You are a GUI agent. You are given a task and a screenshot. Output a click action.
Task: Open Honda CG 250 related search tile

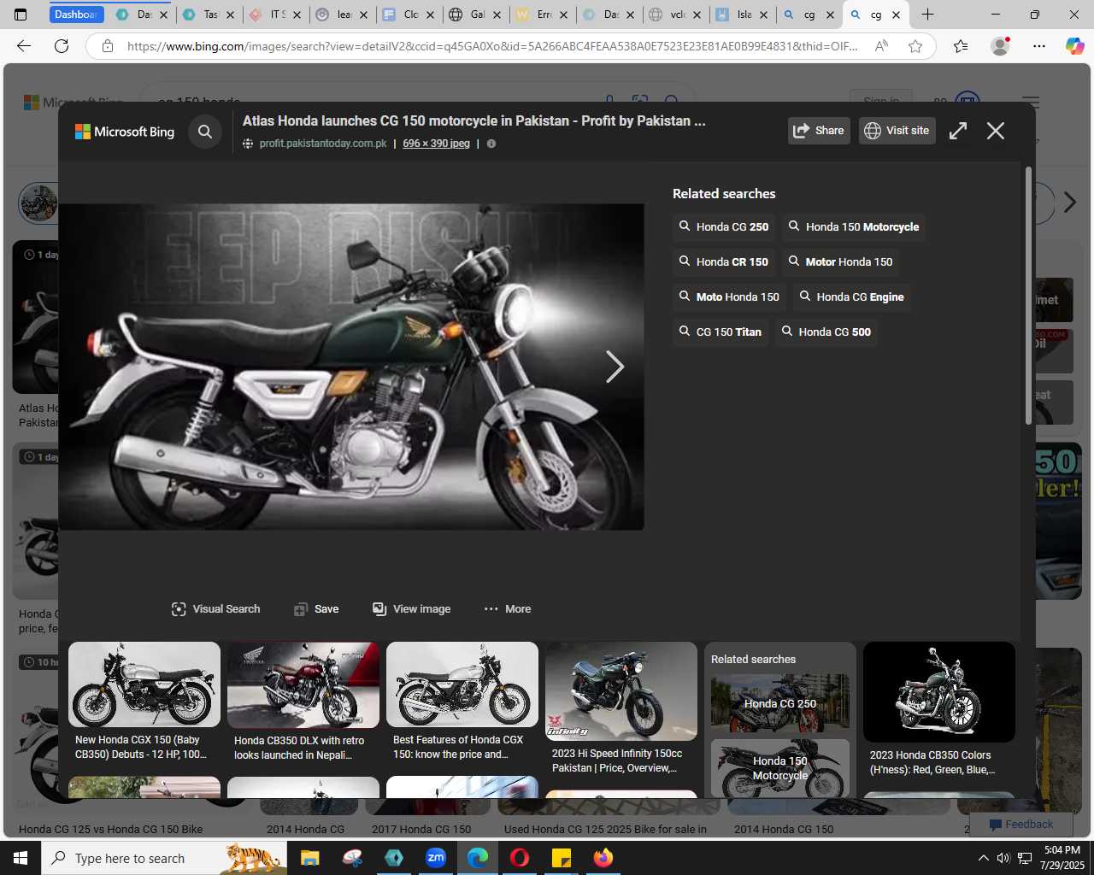pyautogui.click(x=780, y=703)
